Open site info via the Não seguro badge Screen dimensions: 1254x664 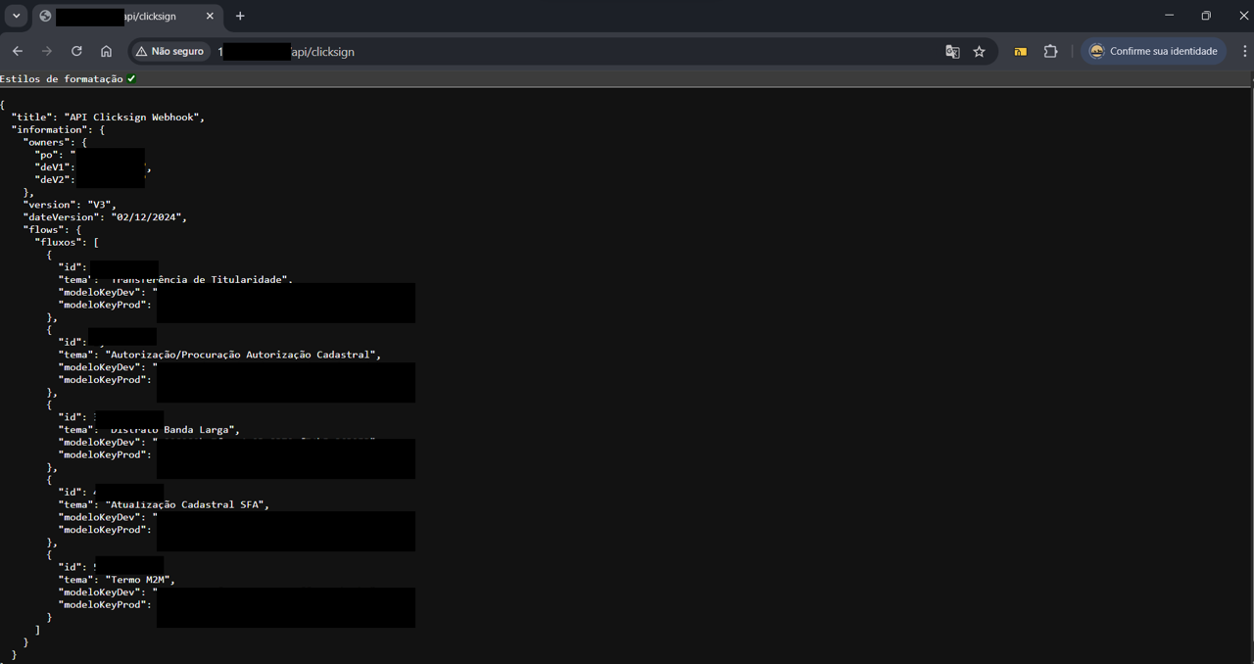169,51
